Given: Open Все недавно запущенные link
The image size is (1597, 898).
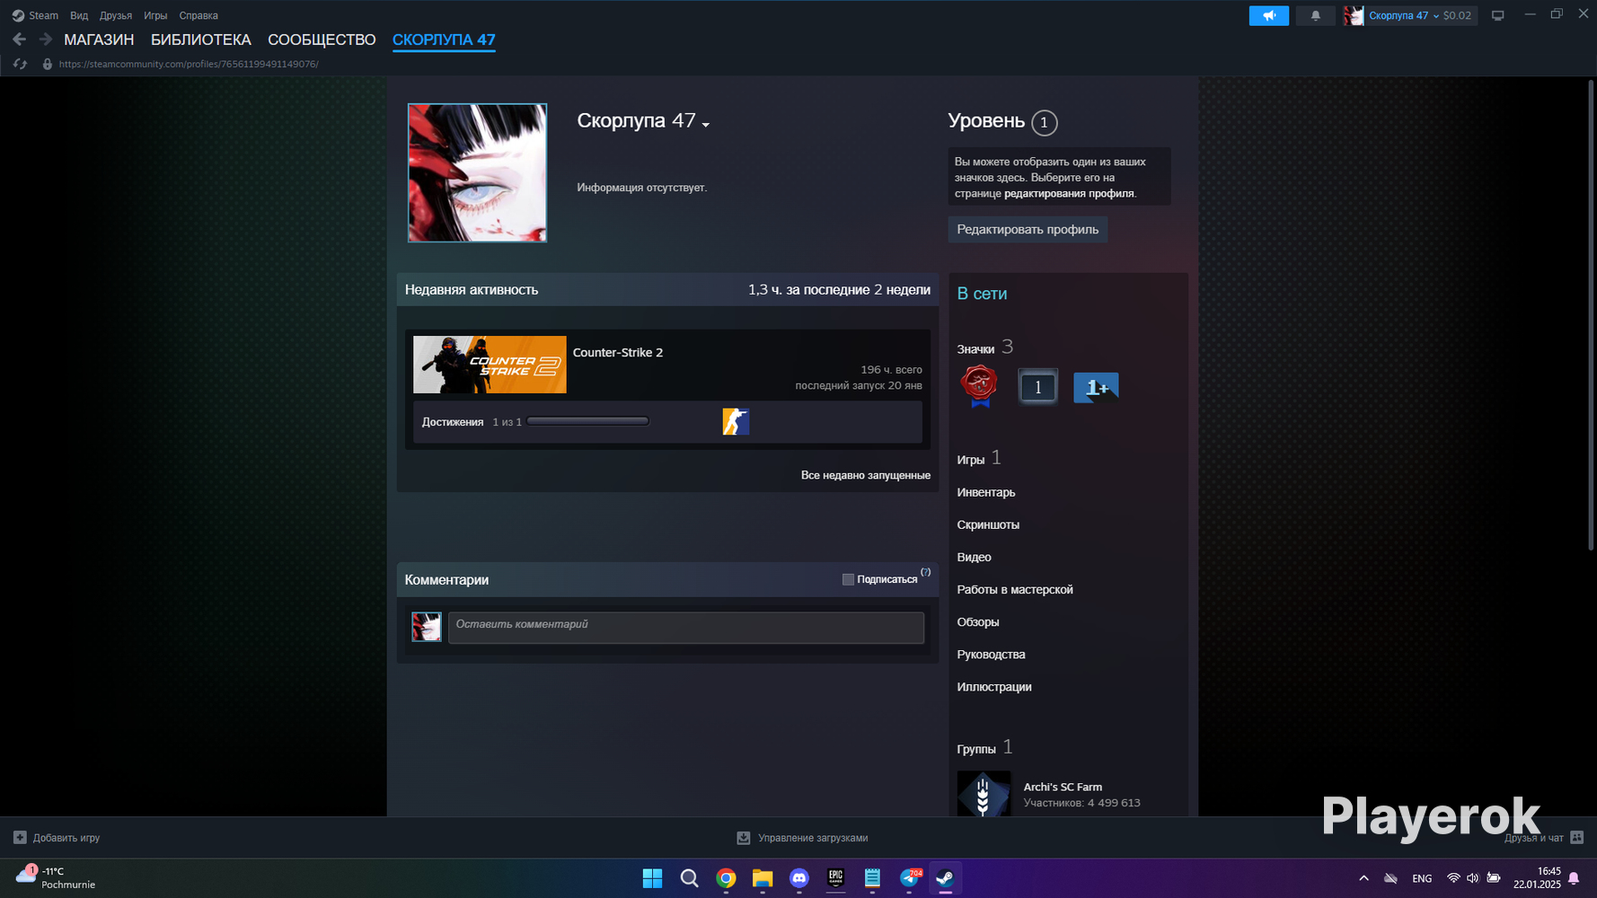Looking at the screenshot, I should [x=866, y=475].
